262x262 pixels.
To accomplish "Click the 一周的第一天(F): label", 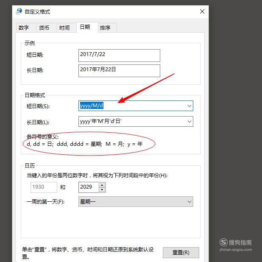I will (45, 202).
